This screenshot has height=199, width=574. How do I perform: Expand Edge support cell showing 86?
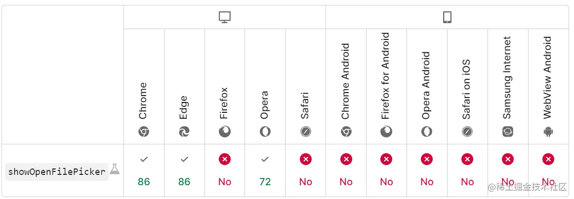184,171
